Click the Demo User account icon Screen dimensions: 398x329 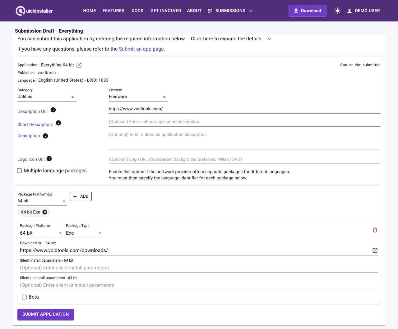[349, 11]
